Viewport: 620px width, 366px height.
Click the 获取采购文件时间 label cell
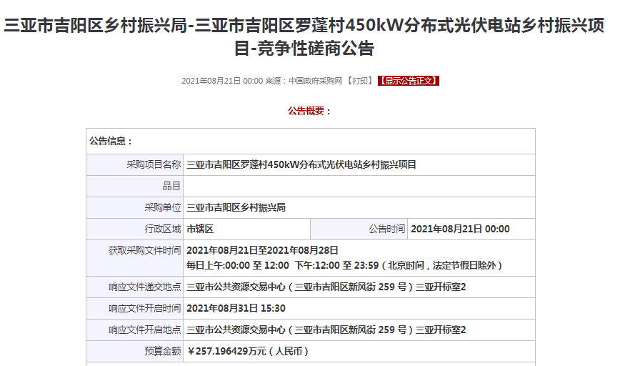[x=144, y=250]
